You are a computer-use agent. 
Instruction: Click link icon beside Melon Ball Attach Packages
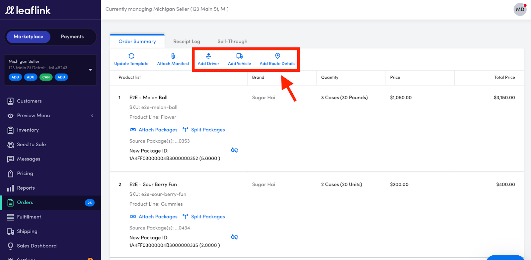point(133,130)
